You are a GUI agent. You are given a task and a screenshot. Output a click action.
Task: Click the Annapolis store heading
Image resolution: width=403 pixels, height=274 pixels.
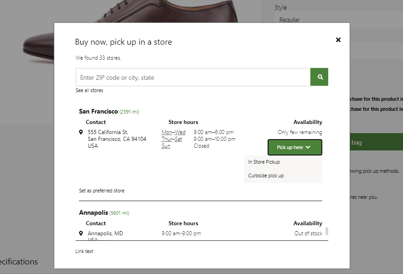(x=91, y=212)
